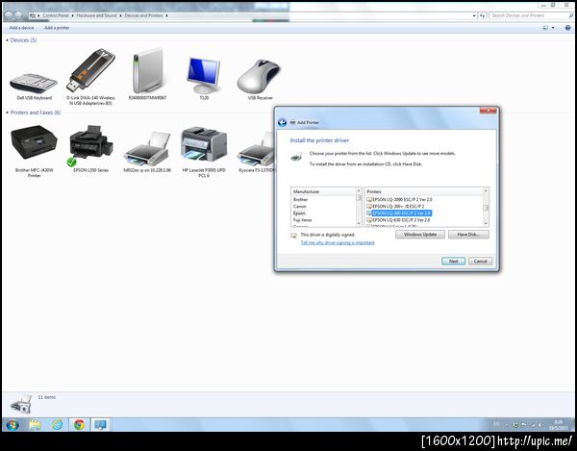Screen dimensions: 577x451
Task: Select the Kyocera FS-1370DN printer
Action: click(x=257, y=152)
